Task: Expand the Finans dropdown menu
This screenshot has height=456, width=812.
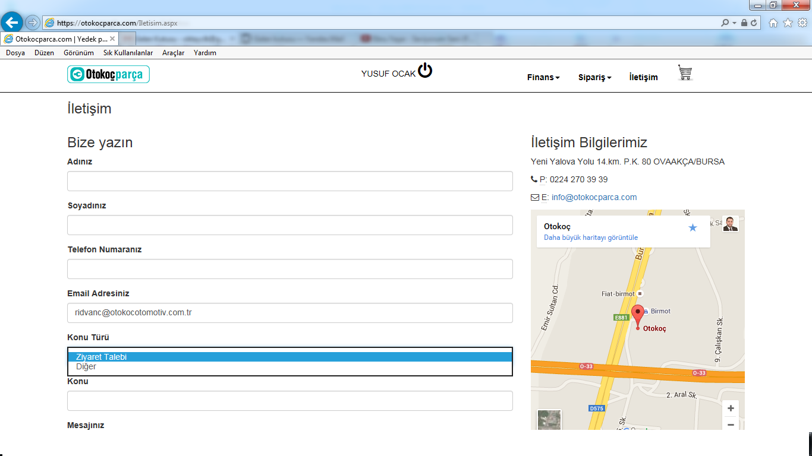Action: coord(543,77)
